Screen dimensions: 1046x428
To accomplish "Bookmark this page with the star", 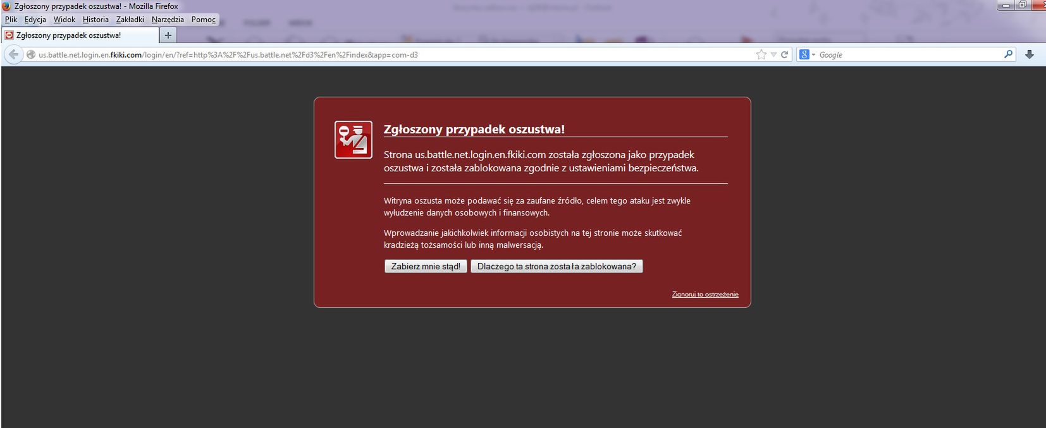I will 761,55.
